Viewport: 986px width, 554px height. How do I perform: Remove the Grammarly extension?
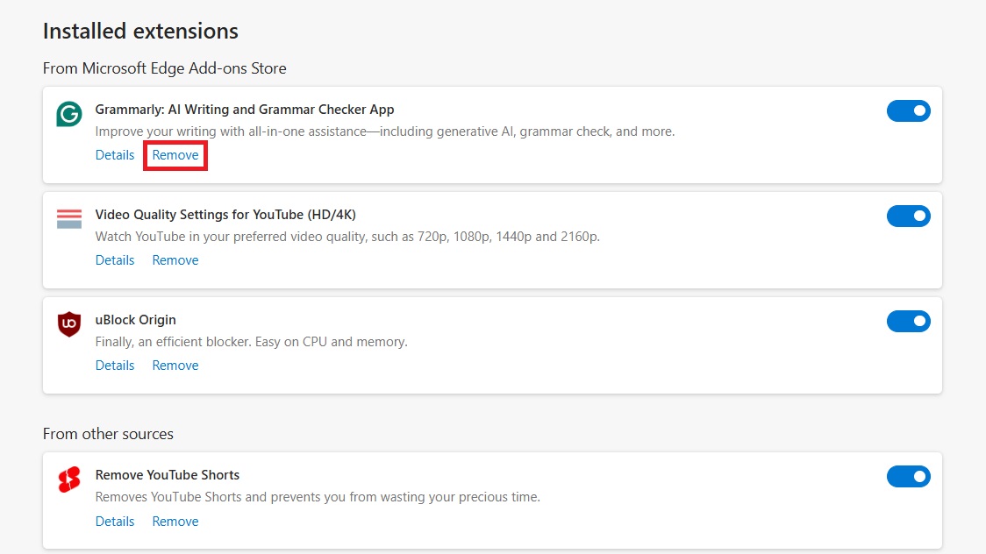point(175,155)
